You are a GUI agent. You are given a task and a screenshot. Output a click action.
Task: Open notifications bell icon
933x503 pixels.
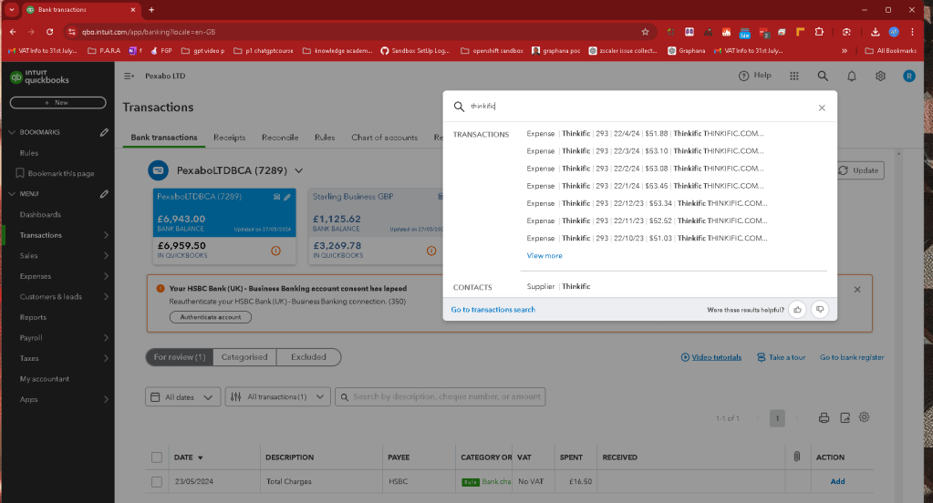pyautogui.click(x=852, y=77)
